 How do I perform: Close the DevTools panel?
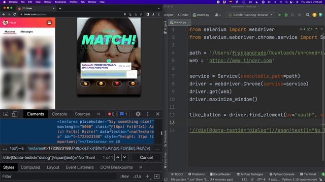pos(158,114)
